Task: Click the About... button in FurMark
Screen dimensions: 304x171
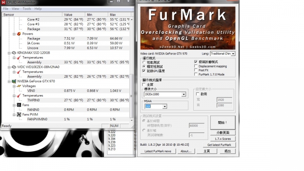Action: click(186, 151)
